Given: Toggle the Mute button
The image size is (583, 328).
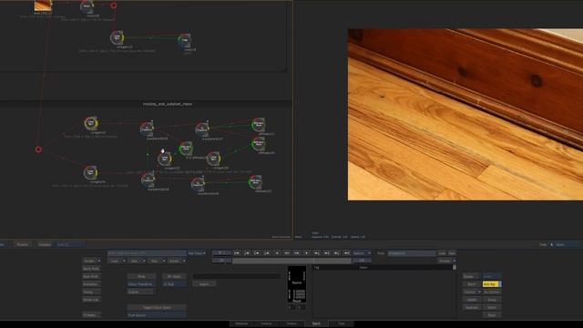Looking at the screenshot, I should click(142, 276).
